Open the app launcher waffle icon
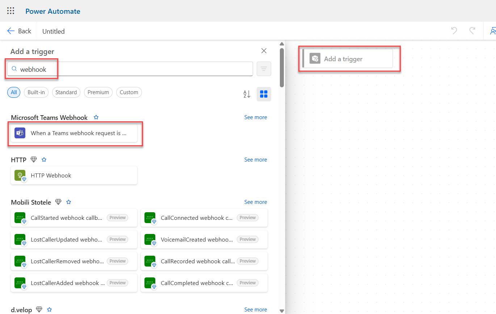Screen dimensions: 496x314 [x=11, y=11]
